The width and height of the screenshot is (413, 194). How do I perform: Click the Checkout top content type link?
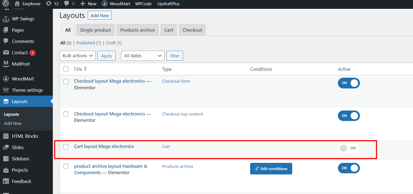[x=183, y=114]
